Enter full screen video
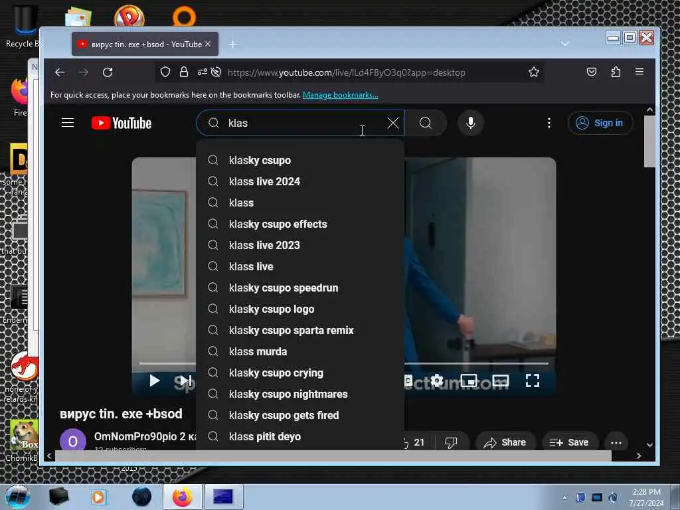This screenshot has width=680, height=510. pos(533,381)
